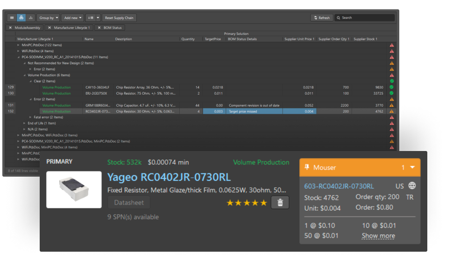Open the bar chart view icon
Viewport: 467px width, 261px height.
tap(31, 18)
